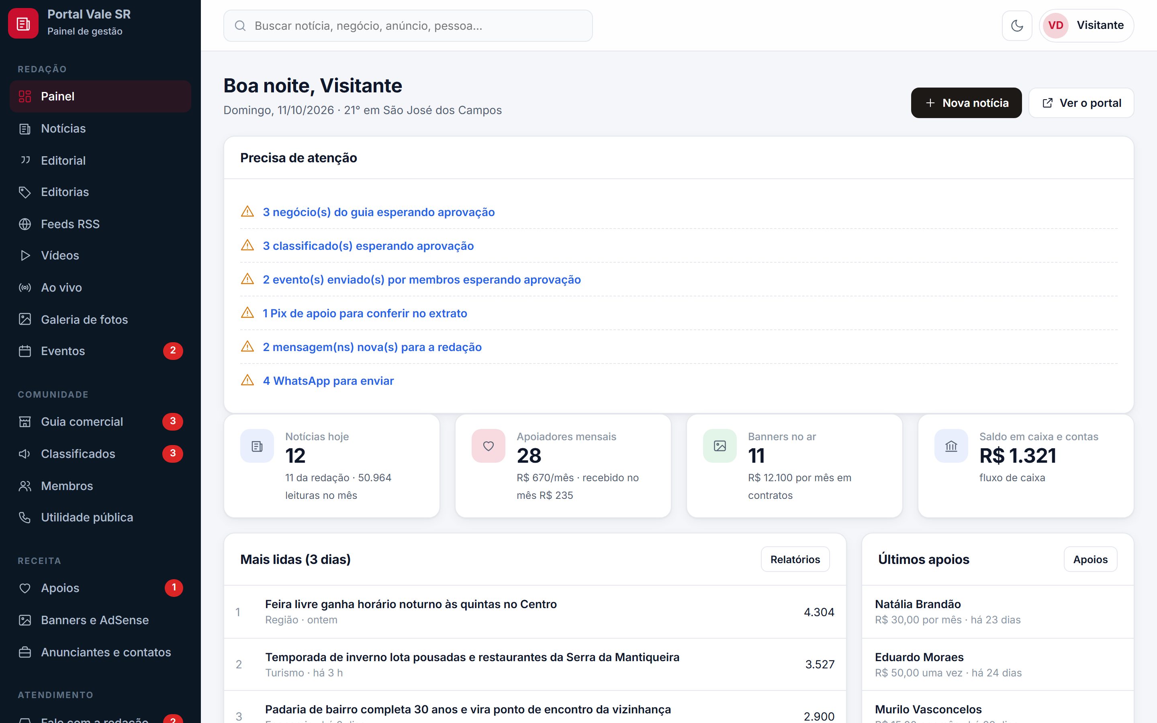Open Apoios heart icon in sidebar
Screen dimensions: 1157x723
[x=25, y=588]
